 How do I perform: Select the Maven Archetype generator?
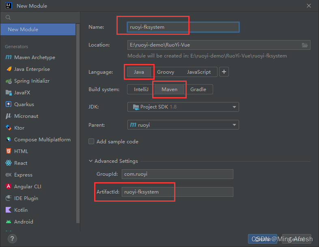click(34, 57)
